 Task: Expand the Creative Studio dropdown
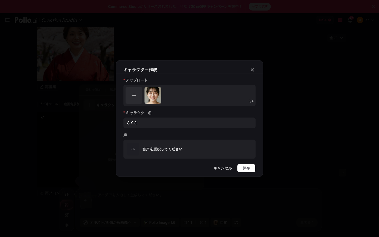click(x=62, y=20)
